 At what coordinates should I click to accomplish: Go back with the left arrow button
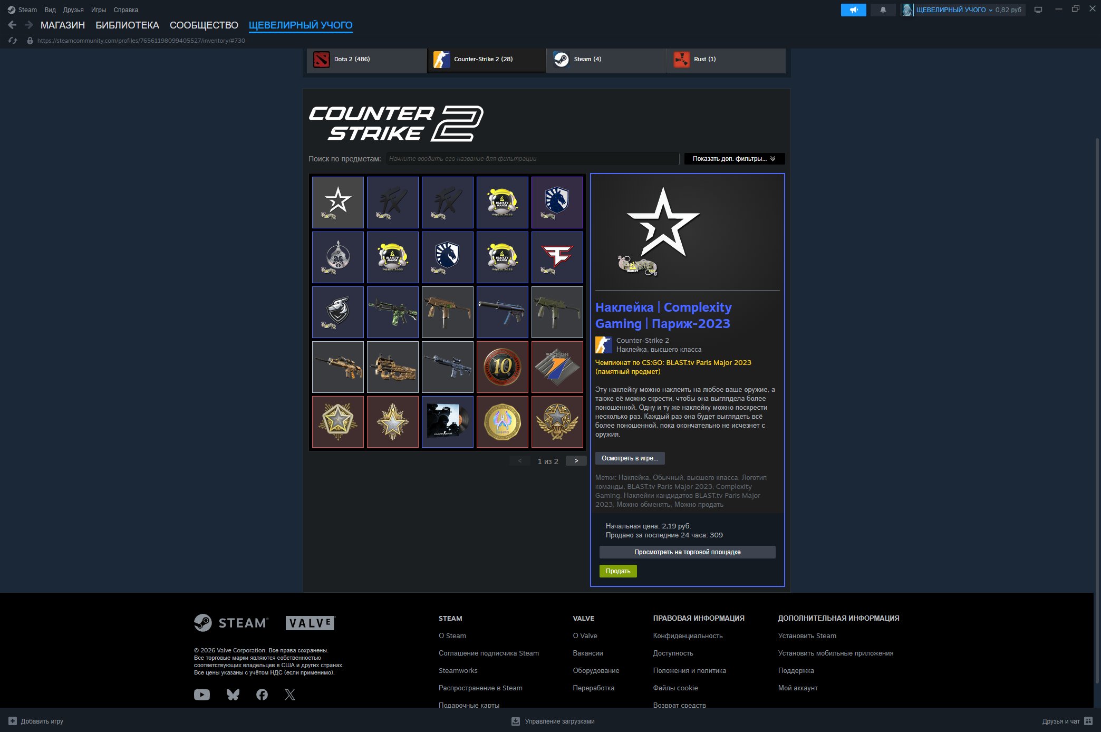click(x=12, y=25)
